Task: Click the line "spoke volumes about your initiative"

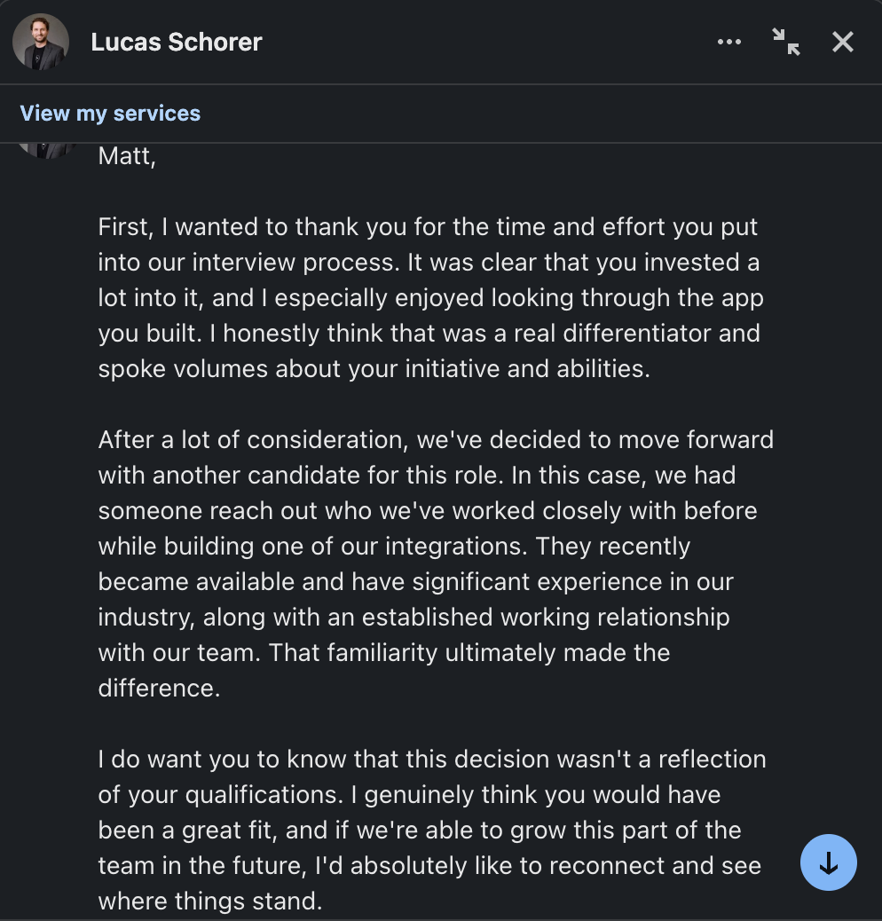Action: click(374, 369)
